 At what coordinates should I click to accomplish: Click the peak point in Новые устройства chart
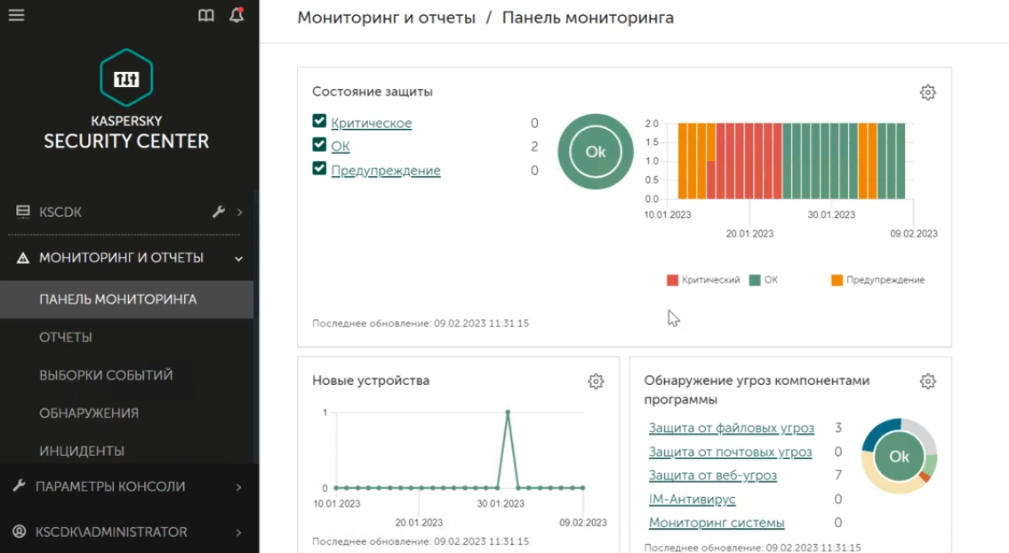point(508,412)
